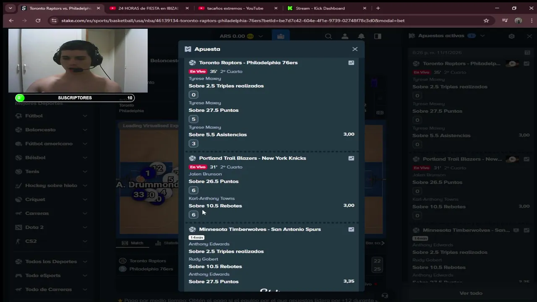Switch to the 24 HORAS de FIESTA en IBIZA tab
This screenshot has width=537, height=302.
click(x=149, y=8)
